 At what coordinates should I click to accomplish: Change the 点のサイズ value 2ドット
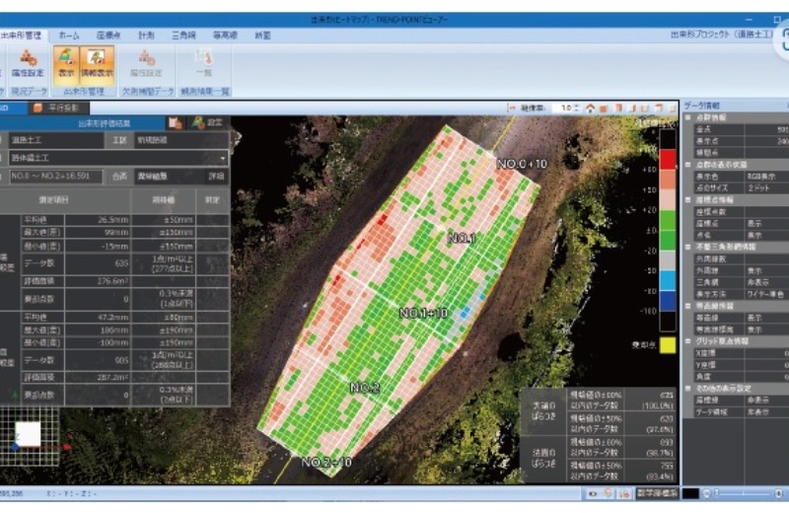766,188
